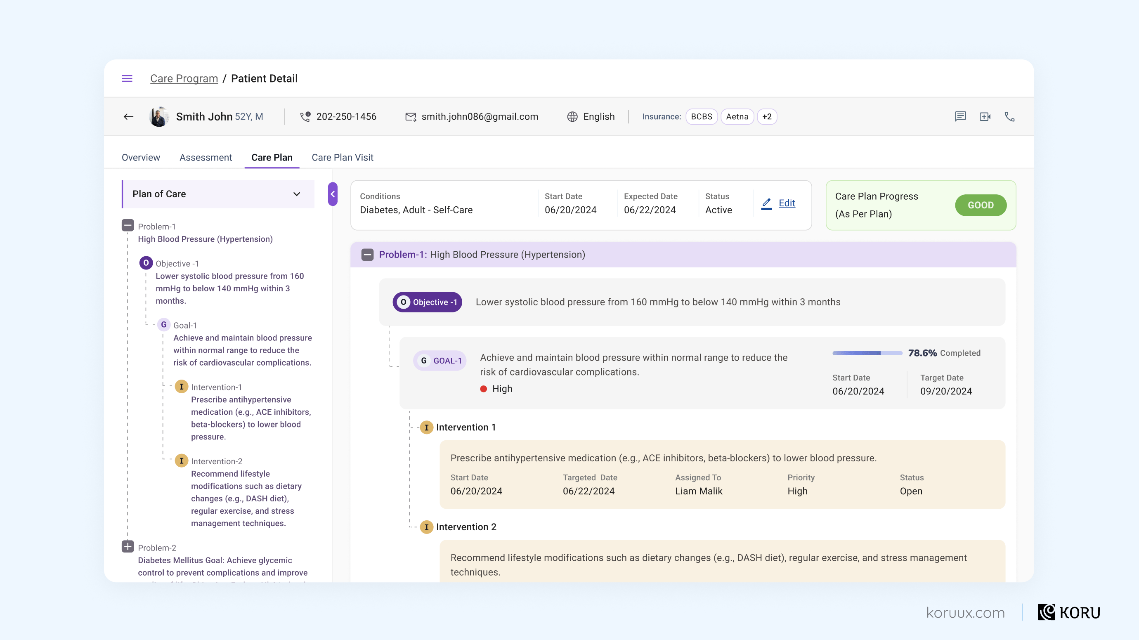Collapse the left sidebar with the chevron handle
Viewport: 1139px width, 640px height.
[333, 194]
